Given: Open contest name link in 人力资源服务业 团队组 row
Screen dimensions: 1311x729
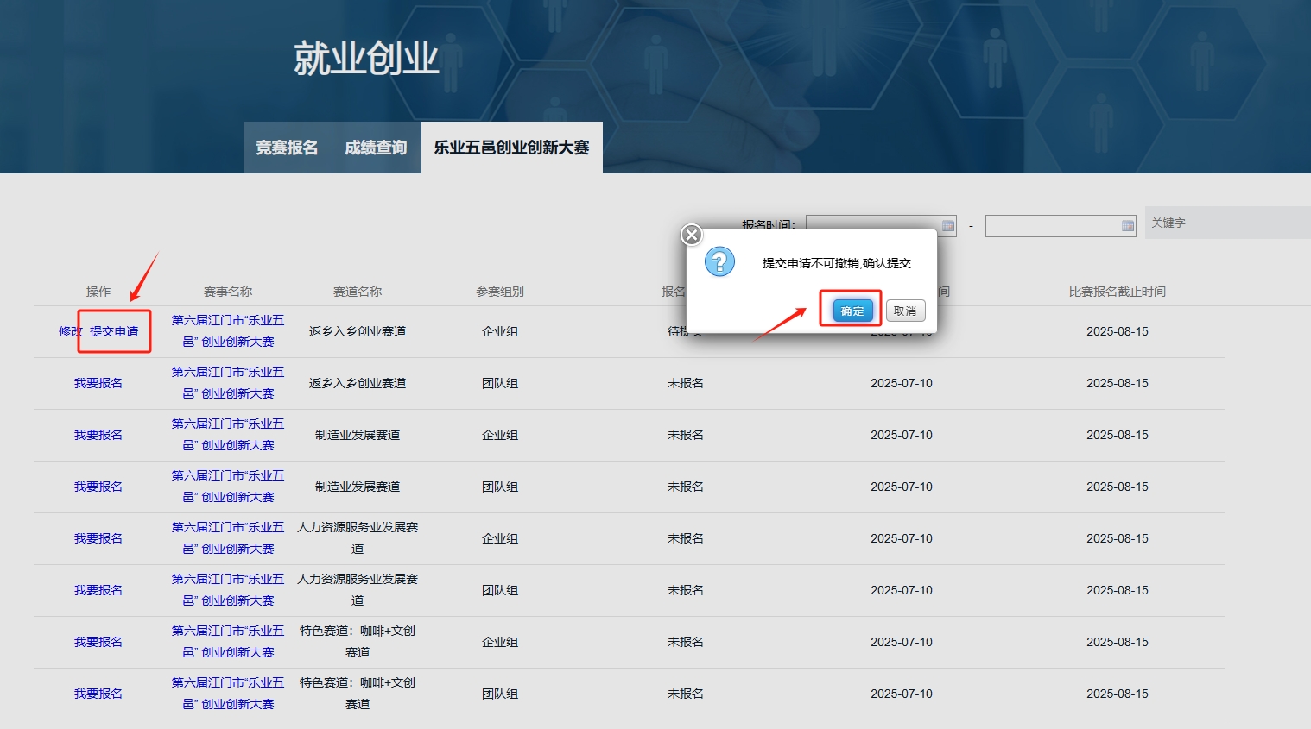Looking at the screenshot, I should [x=228, y=590].
